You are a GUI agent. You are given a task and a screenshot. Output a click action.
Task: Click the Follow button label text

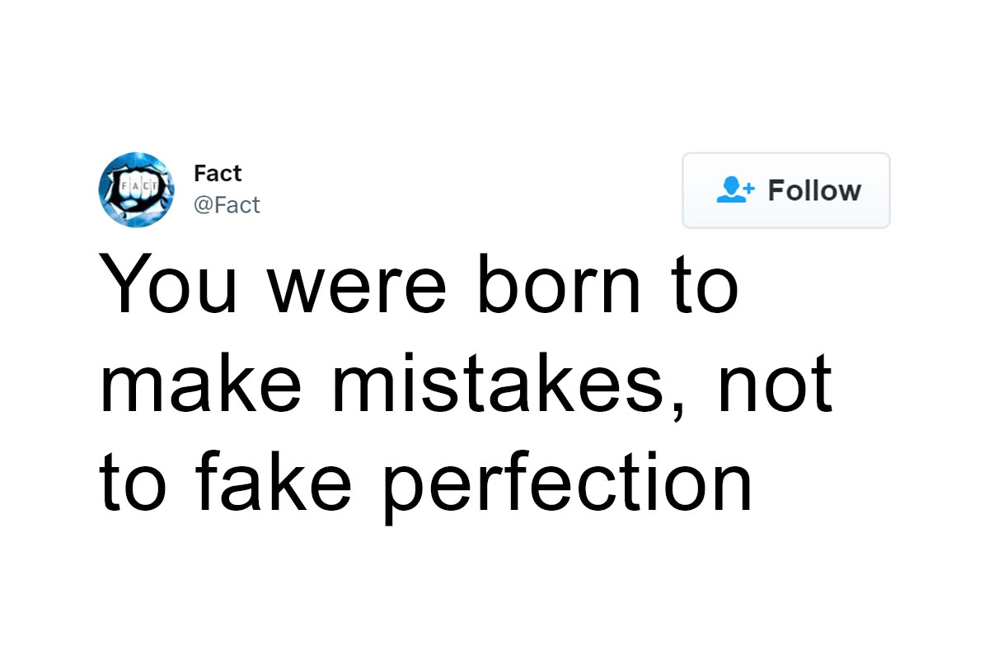point(816,190)
